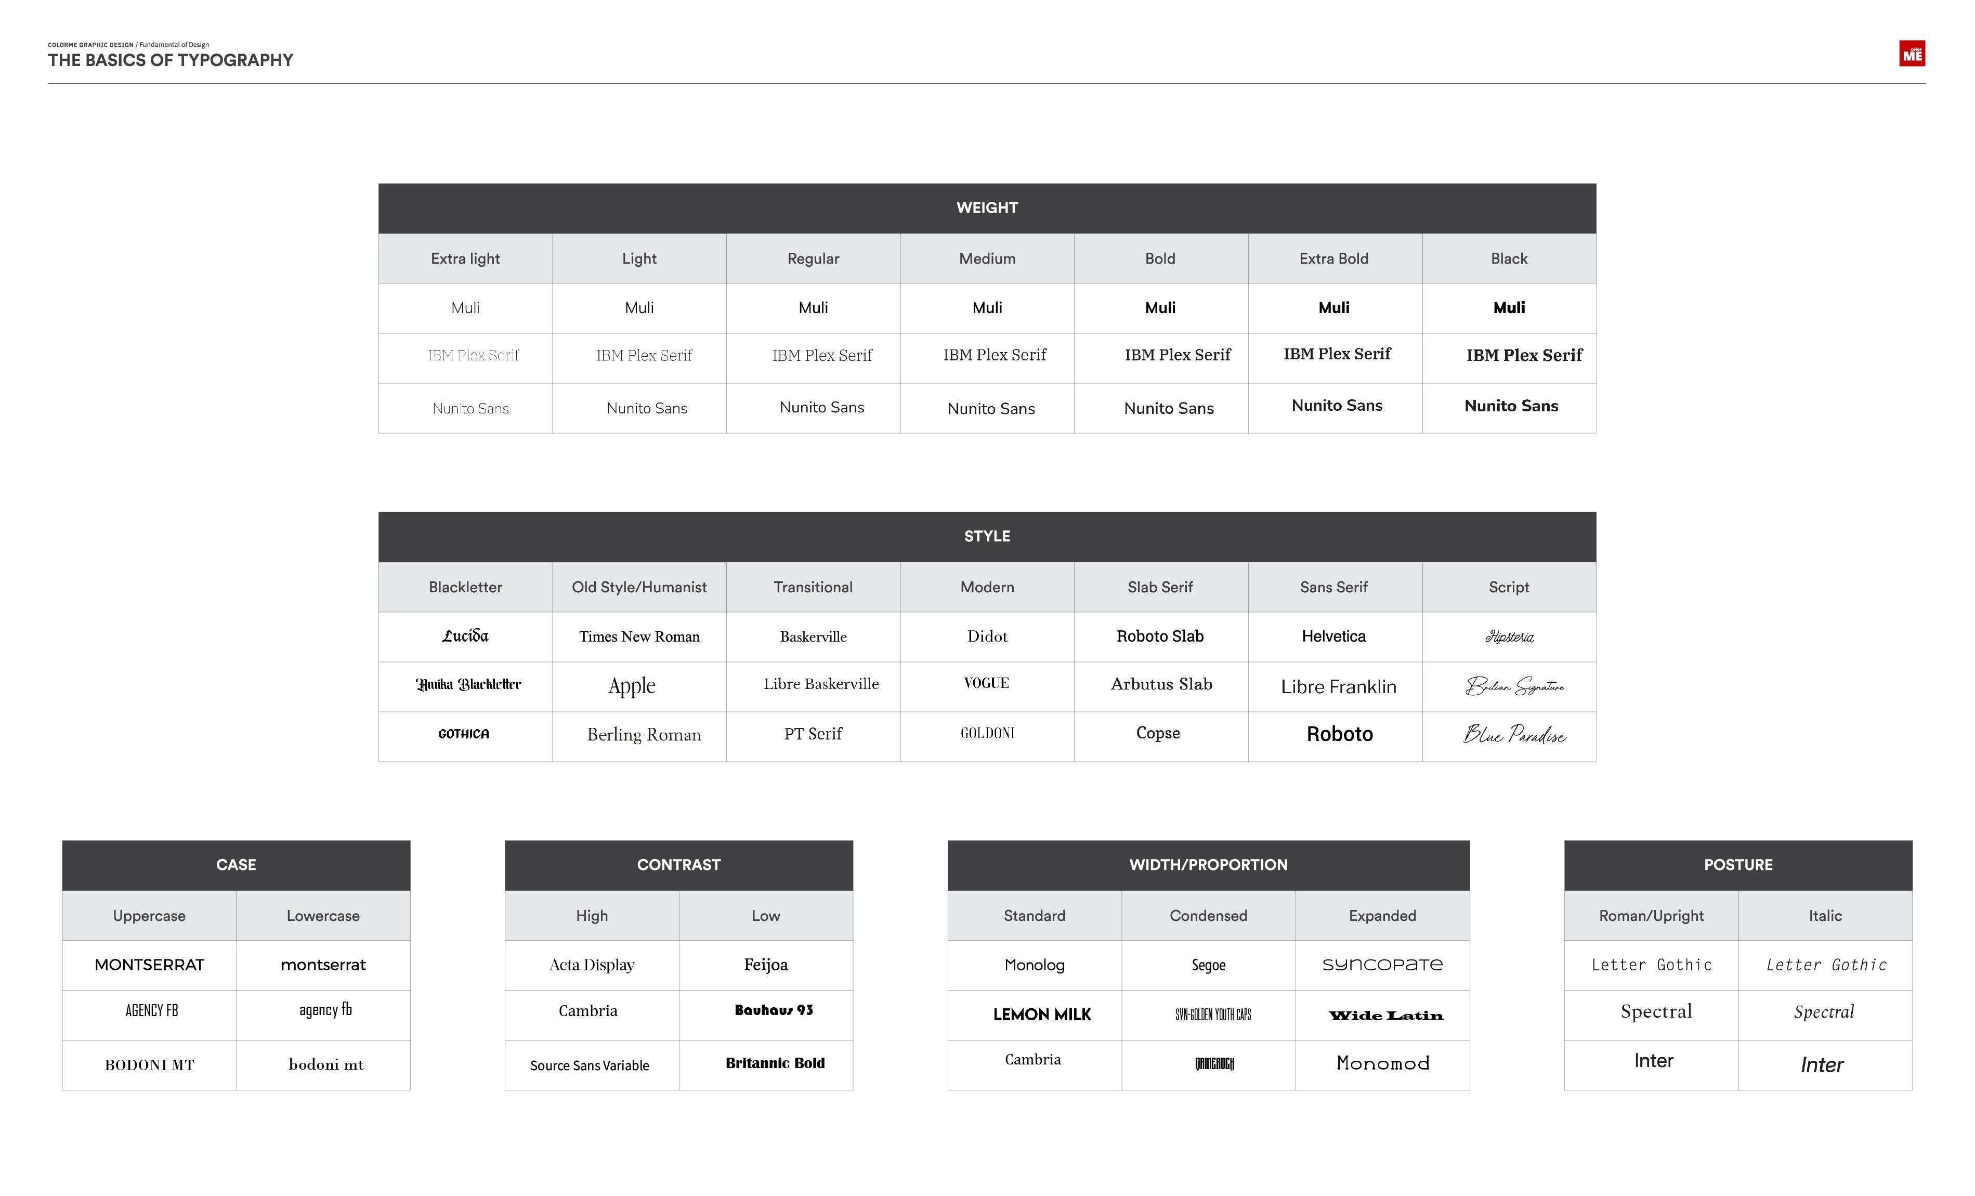Select the uppercase 'MONTSERRAT' cell
Screen dimensions: 1975x1196
[149, 965]
